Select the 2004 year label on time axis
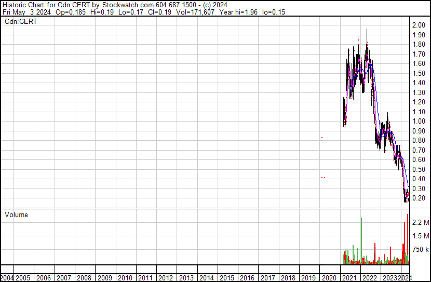The height and width of the screenshot is (282, 431). pos(8,278)
